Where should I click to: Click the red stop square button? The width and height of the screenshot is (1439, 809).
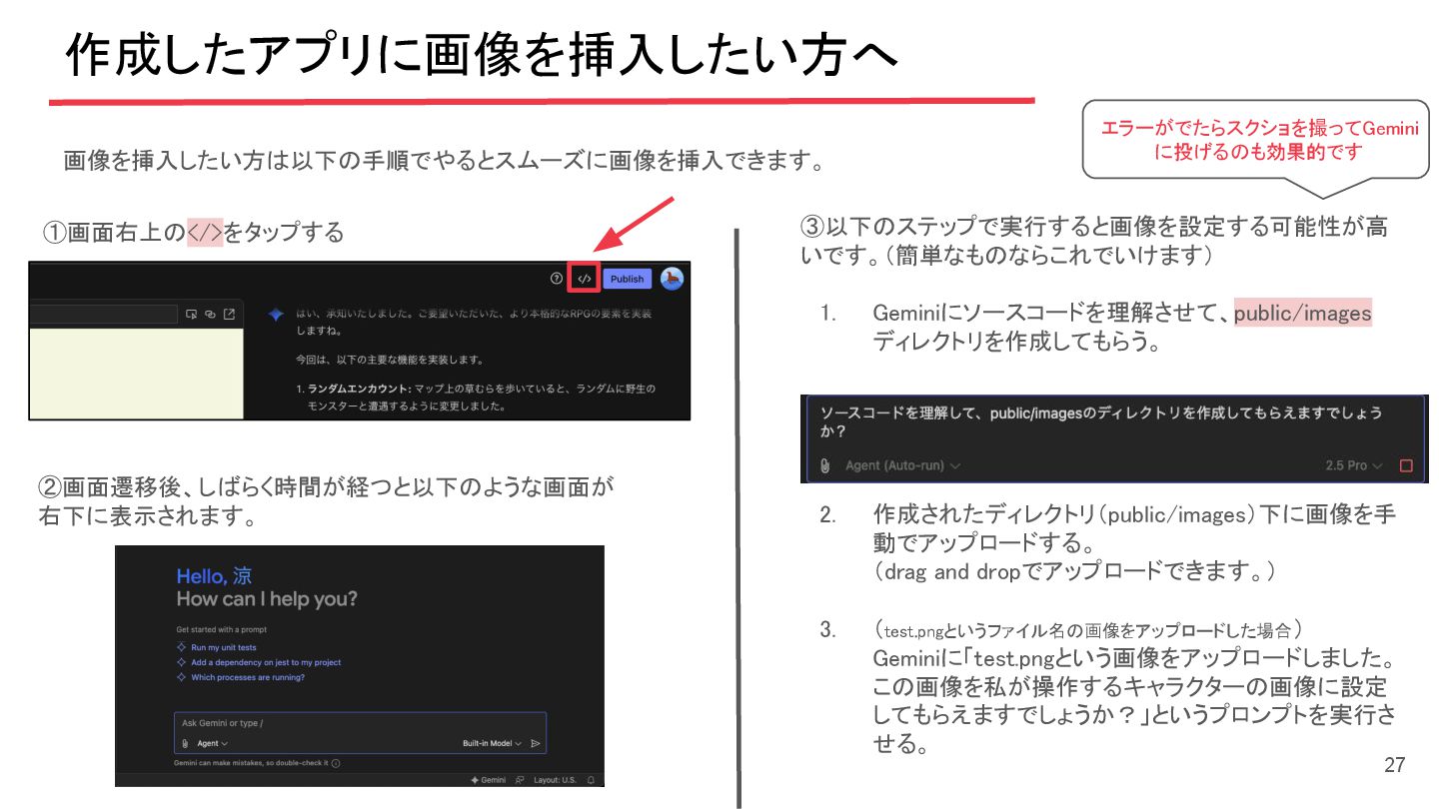coord(1406,465)
